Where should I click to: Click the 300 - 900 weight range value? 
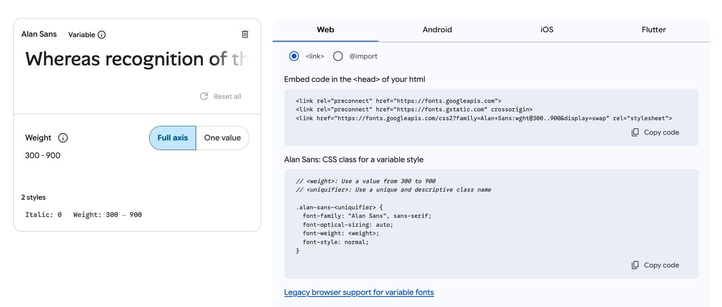coord(43,155)
